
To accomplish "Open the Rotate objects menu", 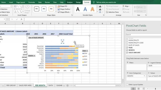I will [x=126, y=12].
